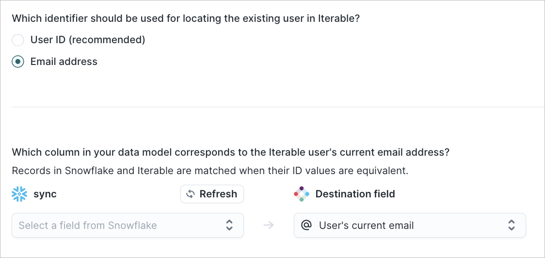Click the chevron arrows on Snowflake field selector
Screen dimensions: 545x258
[x=229, y=226]
